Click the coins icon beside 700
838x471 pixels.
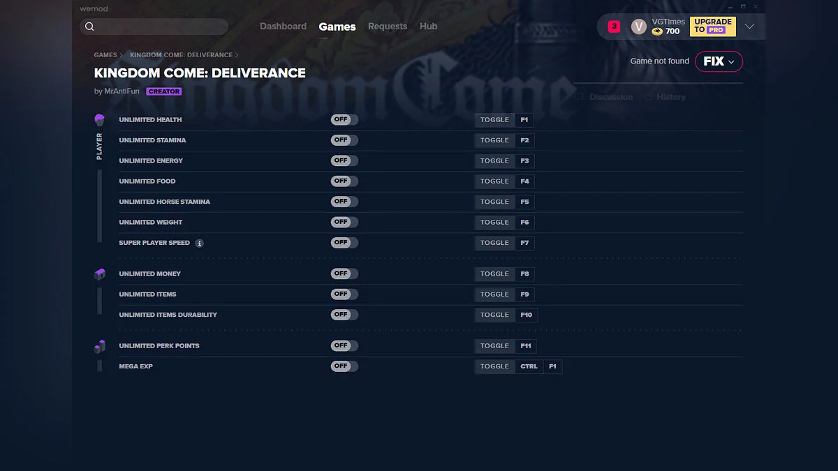657,31
